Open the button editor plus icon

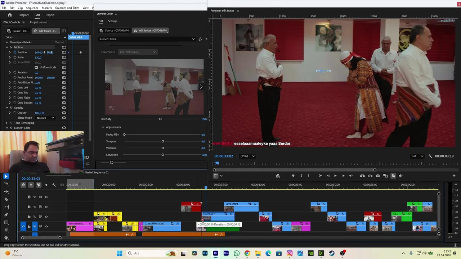click(x=454, y=176)
